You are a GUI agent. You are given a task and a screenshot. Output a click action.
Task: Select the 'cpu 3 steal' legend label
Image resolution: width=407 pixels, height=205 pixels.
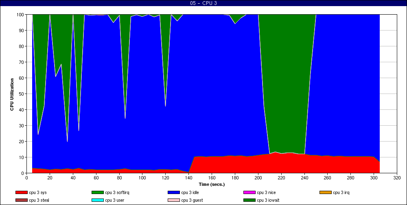point(39,200)
